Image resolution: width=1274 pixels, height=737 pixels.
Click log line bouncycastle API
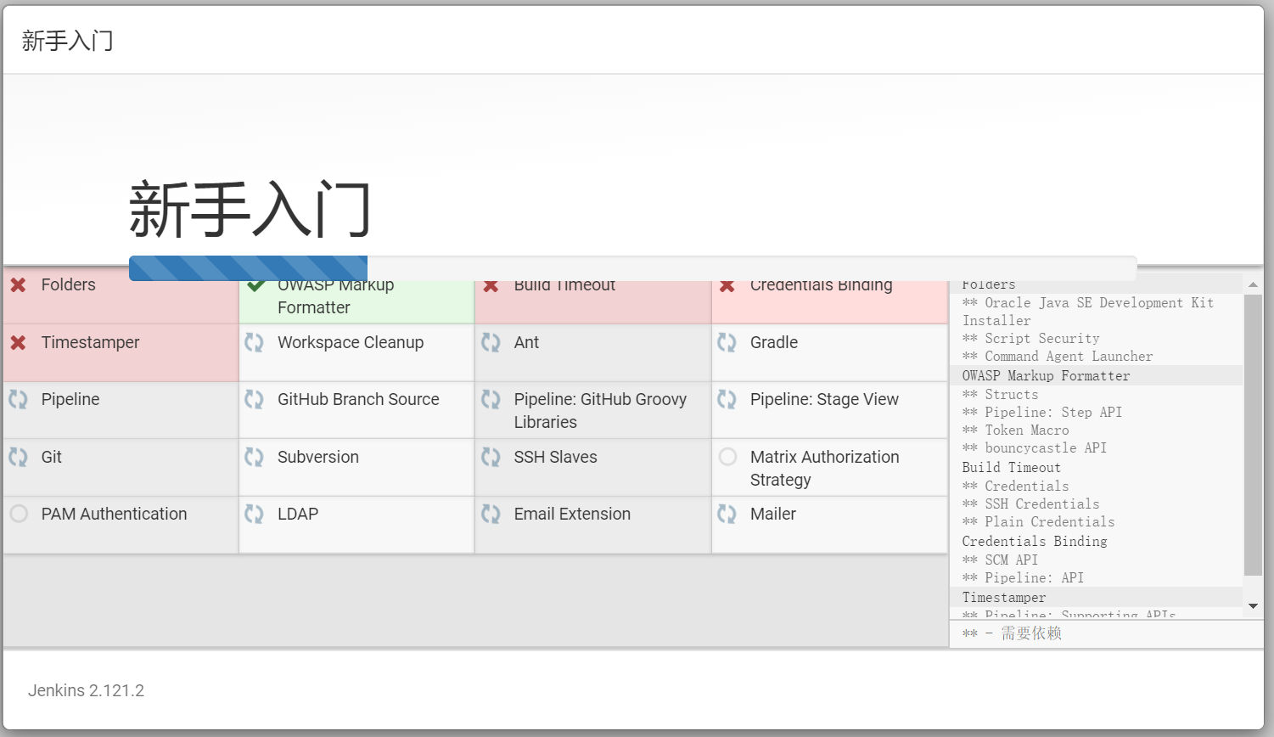tap(1035, 448)
